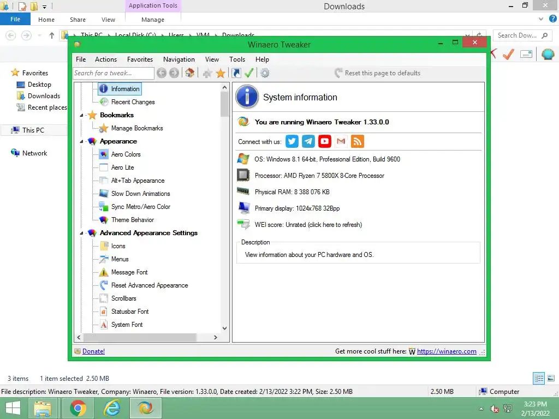Open Internet Explorer from the taskbar
559x419 pixels.
pos(112,408)
